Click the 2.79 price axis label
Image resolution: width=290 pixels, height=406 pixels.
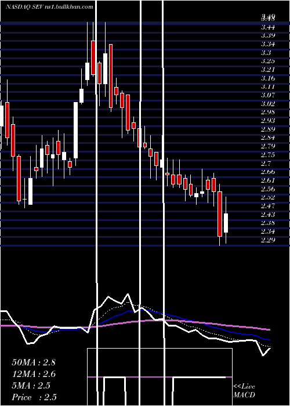[x=268, y=146]
